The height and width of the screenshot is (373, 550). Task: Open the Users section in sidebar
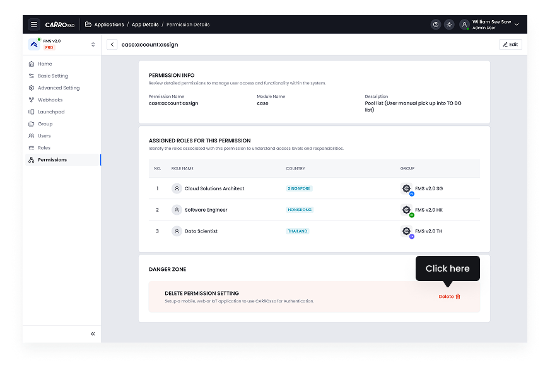[44, 136]
